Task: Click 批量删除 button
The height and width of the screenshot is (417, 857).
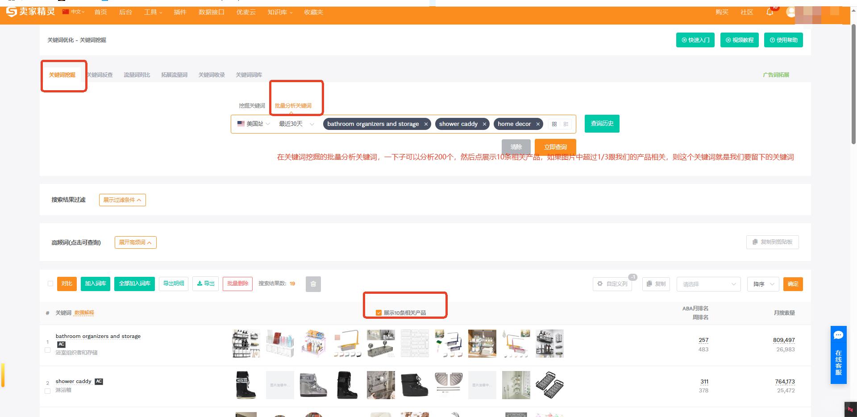Action: (238, 284)
